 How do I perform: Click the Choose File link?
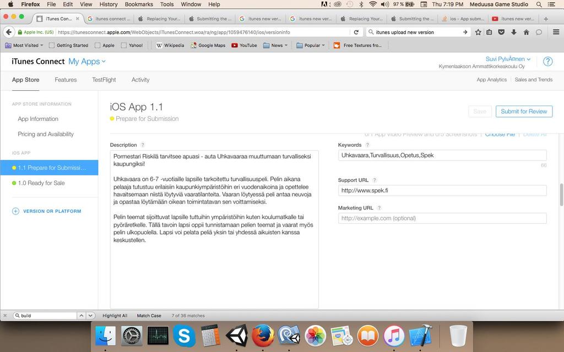click(500, 134)
